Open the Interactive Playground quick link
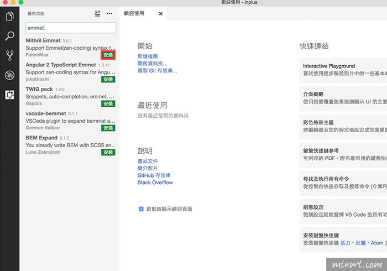 tap(343, 70)
